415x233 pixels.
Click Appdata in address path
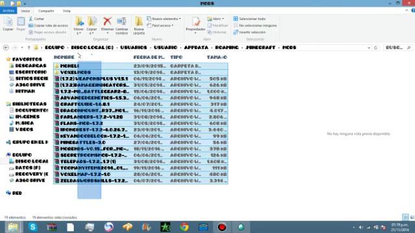tap(196, 47)
